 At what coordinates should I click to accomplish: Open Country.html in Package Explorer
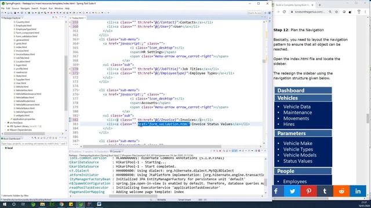[23, 22]
